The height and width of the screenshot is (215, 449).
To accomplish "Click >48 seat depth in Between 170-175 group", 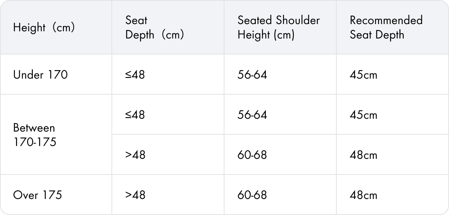I will point(135,155).
